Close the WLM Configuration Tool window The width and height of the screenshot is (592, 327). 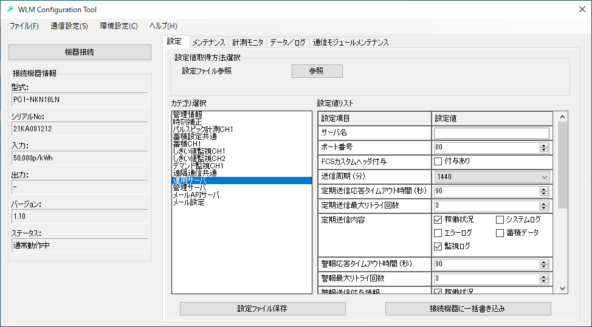pos(582,10)
